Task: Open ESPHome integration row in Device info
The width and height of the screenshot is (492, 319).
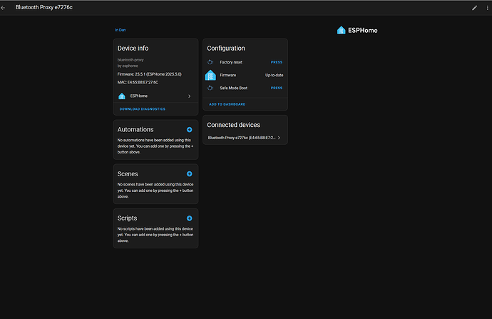Action: coord(155,96)
